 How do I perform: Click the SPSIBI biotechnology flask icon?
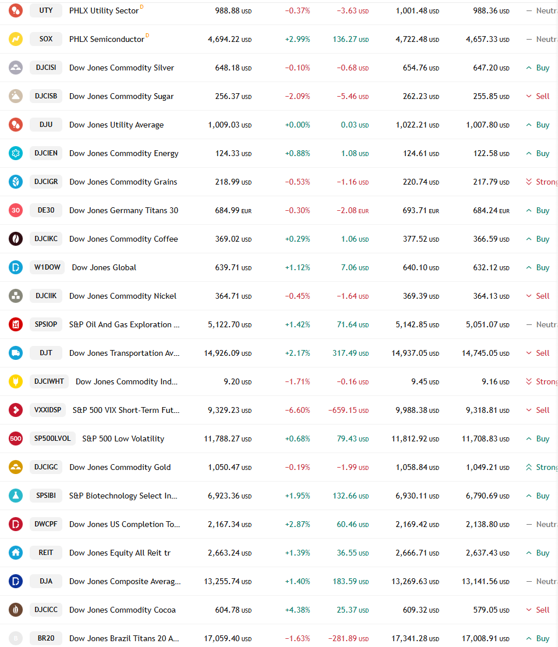tap(16, 495)
